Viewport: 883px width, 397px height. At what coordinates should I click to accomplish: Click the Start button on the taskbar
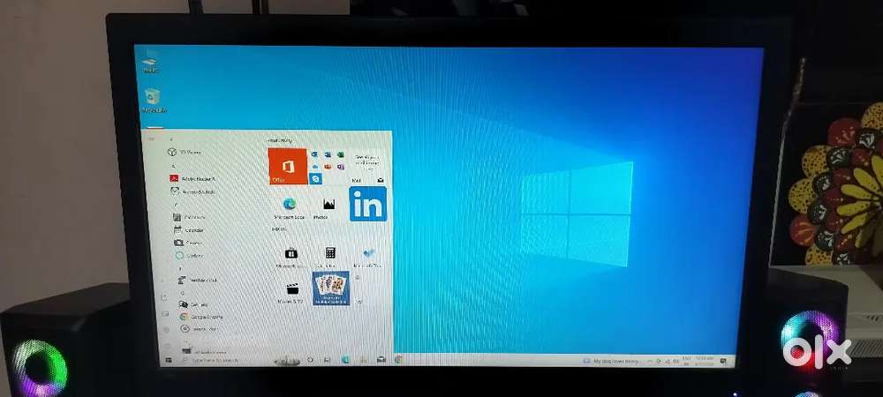[x=168, y=359]
